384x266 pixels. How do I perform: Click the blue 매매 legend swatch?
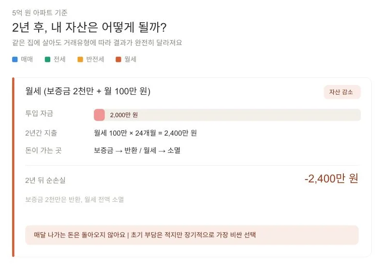(x=15, y=59)
